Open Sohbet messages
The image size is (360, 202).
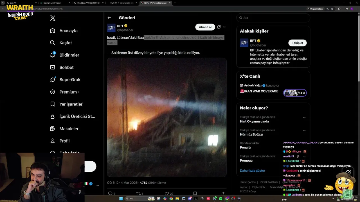tap(62, 67)
